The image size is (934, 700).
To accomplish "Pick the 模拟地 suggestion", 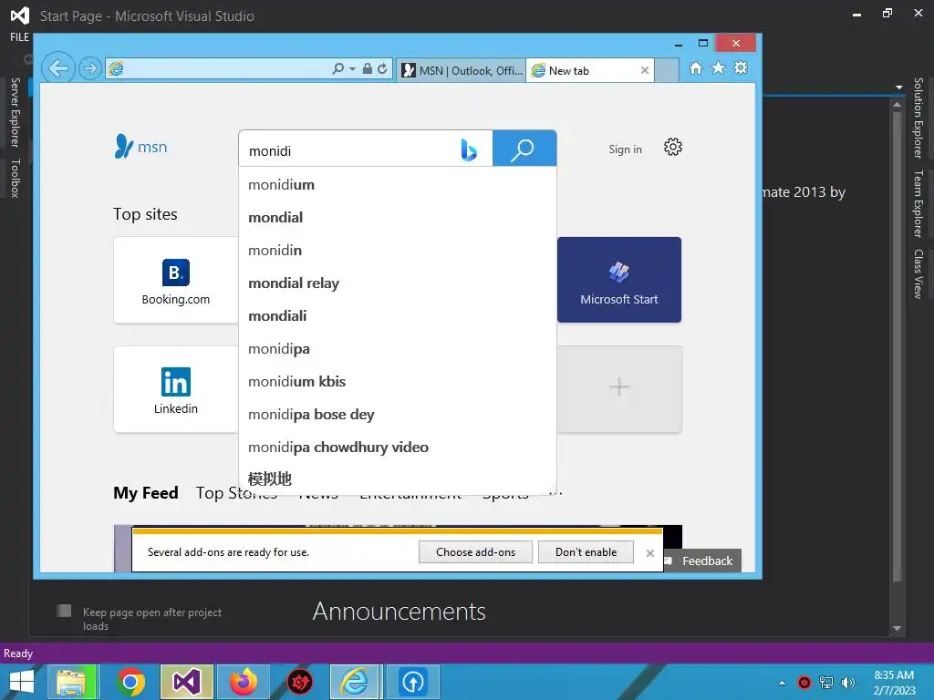I will tap(398, 479).
